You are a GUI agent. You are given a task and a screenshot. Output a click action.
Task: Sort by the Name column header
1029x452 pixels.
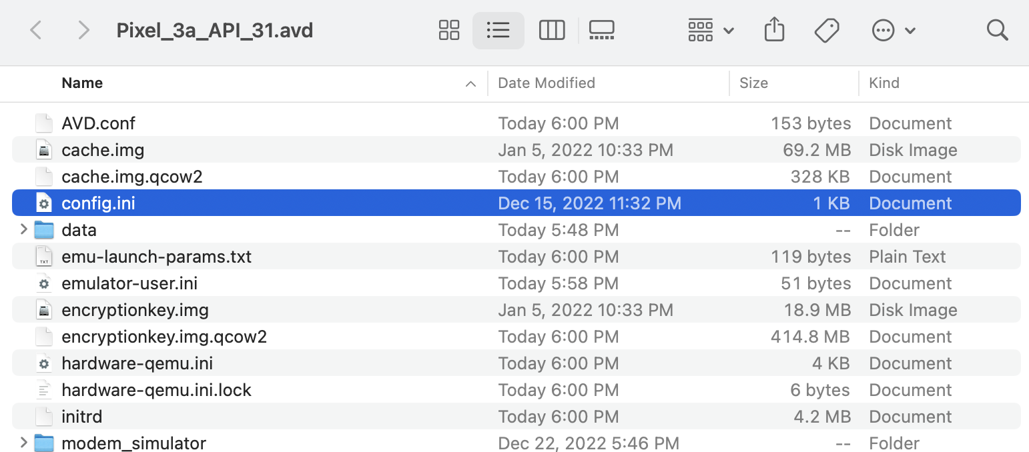pyautogui.click(x=82, y=83)
